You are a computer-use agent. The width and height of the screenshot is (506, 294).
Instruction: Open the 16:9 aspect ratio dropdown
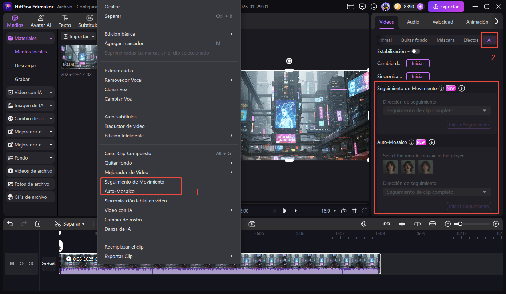(328, 211)
